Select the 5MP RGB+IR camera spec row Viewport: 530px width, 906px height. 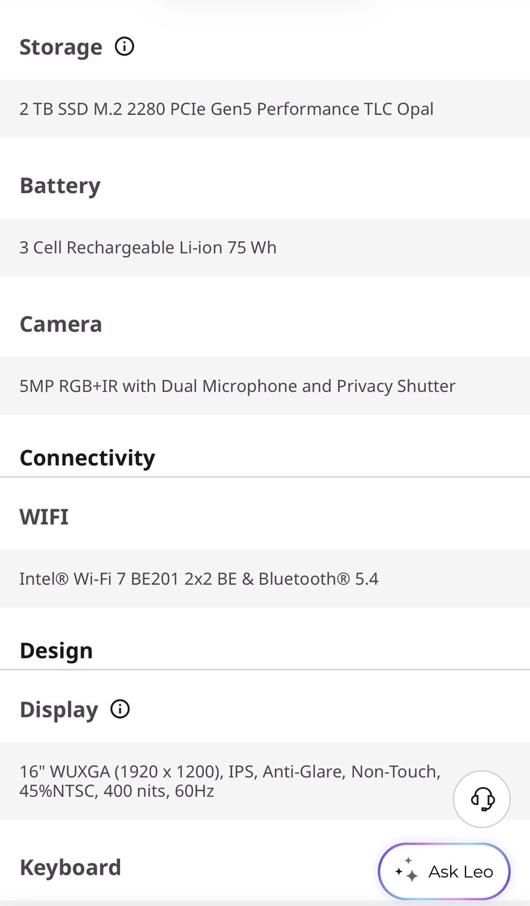point(265,386)
